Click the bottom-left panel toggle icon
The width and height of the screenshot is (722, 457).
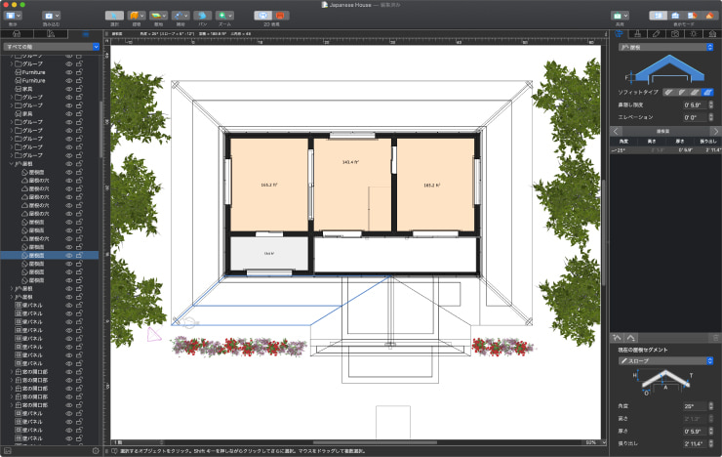coord(8,451)
